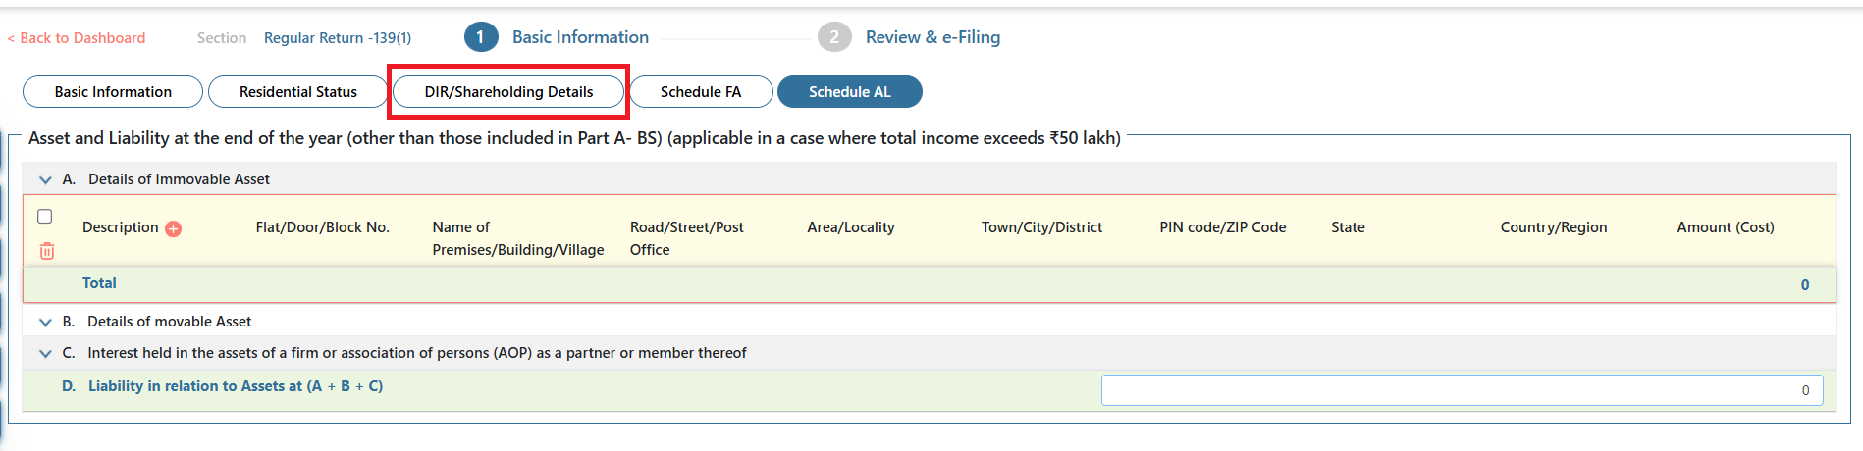The image size is (1863, 451).
Task: Click the Basic Information step heading
Action: coord(580,37)
